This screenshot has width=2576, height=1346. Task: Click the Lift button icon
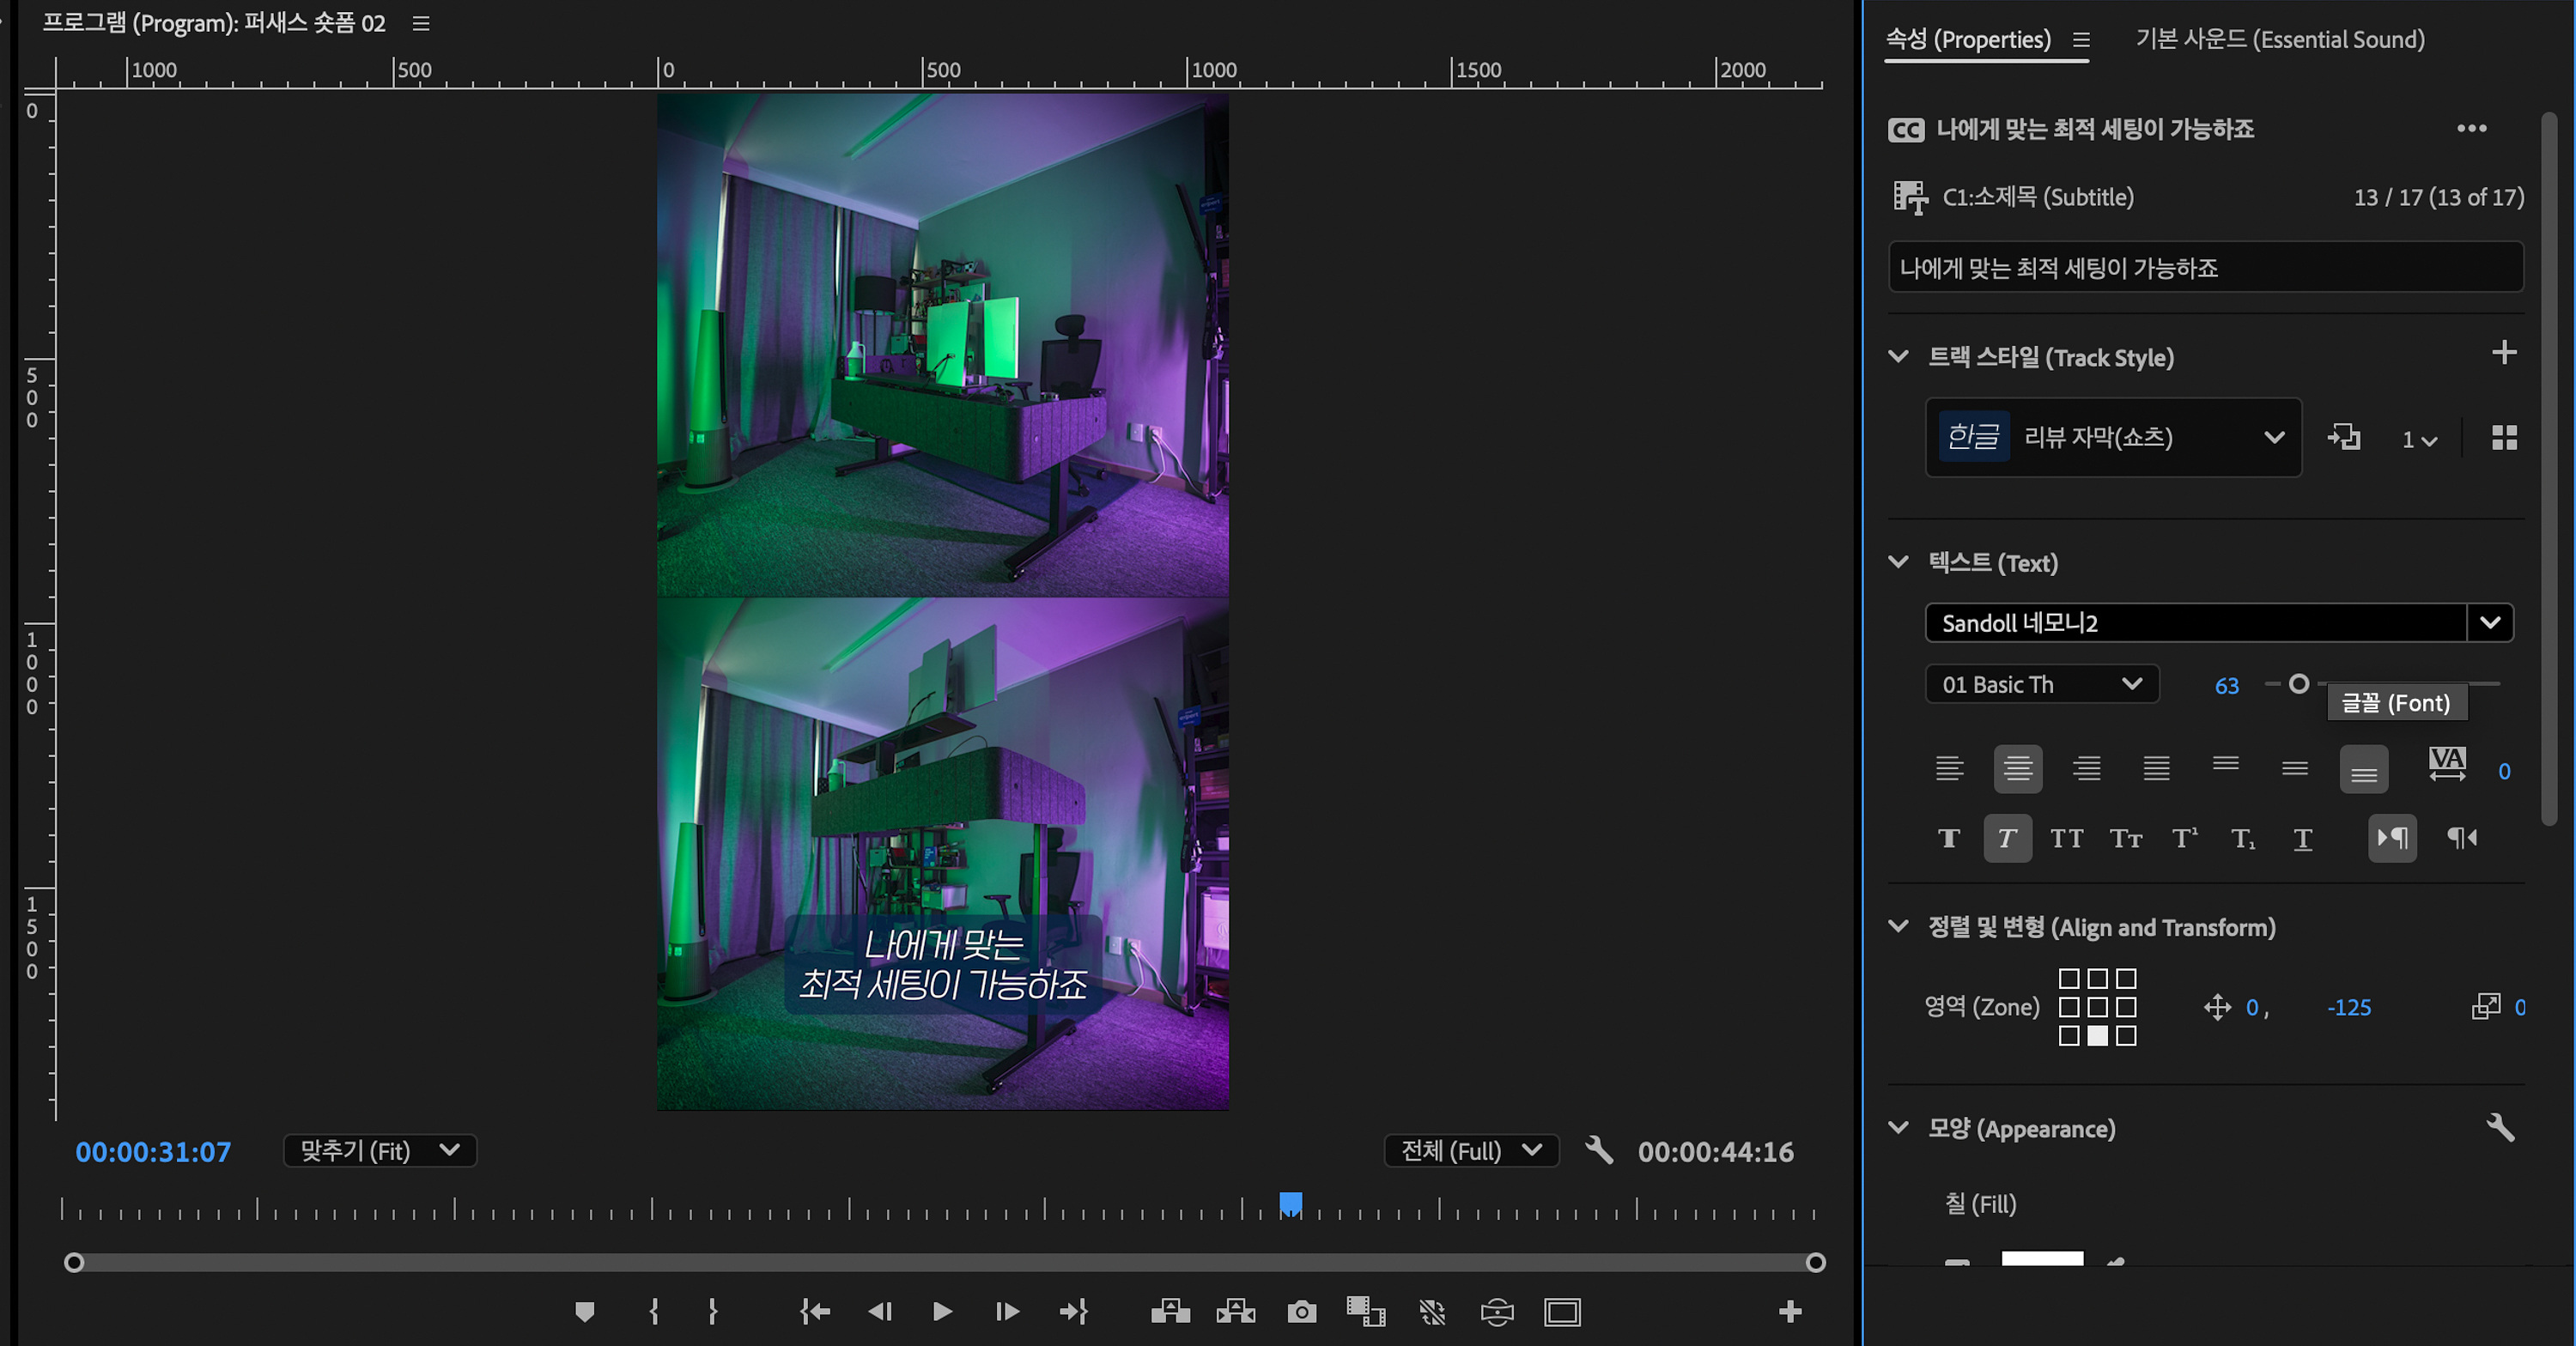tap(1170, 1312)
